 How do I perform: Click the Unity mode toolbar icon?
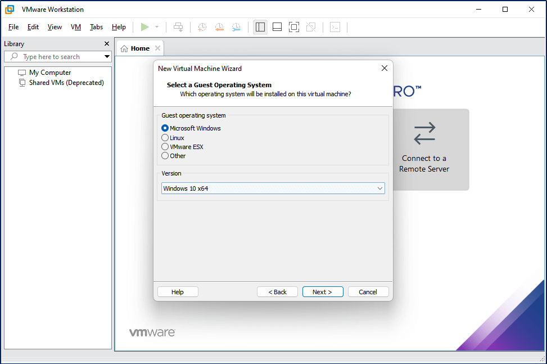tap(311, 27)
